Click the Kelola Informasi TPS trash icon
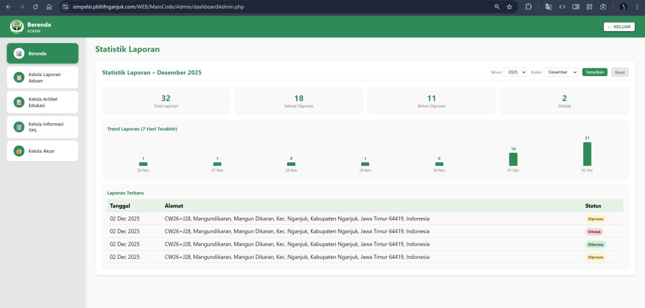The width and height of the screenshot is (645, 308). pyautogui.click(x=19, y=127)
